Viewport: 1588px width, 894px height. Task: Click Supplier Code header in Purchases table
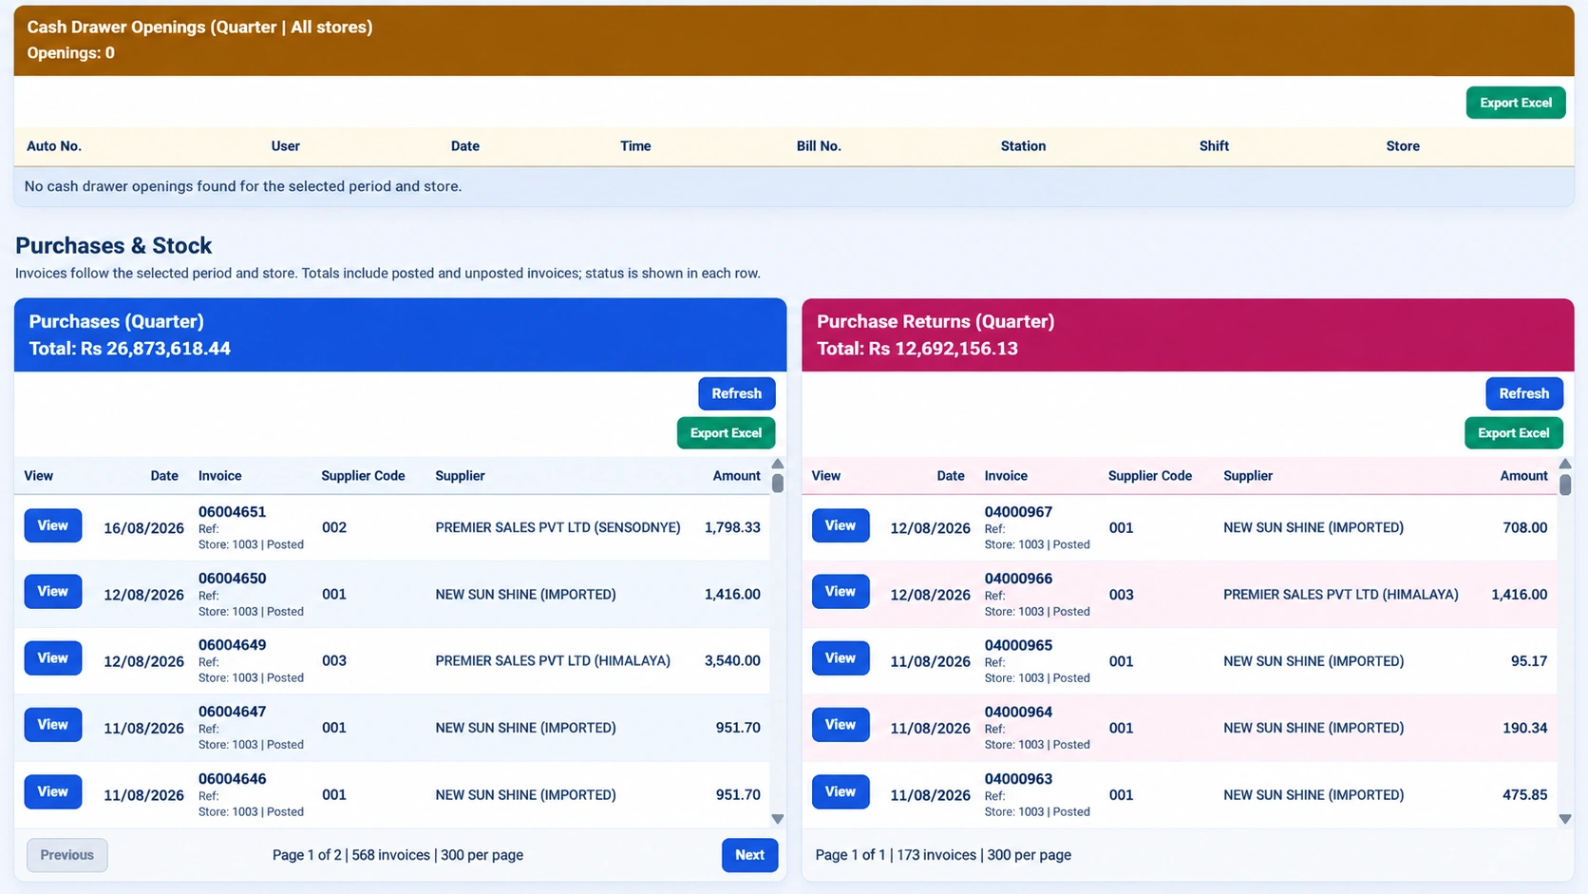363,476
